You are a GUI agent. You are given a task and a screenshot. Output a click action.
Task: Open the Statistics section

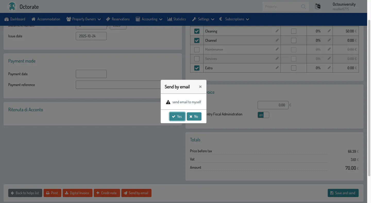coord(177,19)
